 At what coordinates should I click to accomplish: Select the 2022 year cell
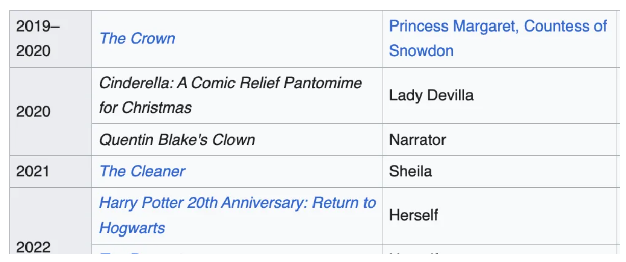click(x=34, y=247)
